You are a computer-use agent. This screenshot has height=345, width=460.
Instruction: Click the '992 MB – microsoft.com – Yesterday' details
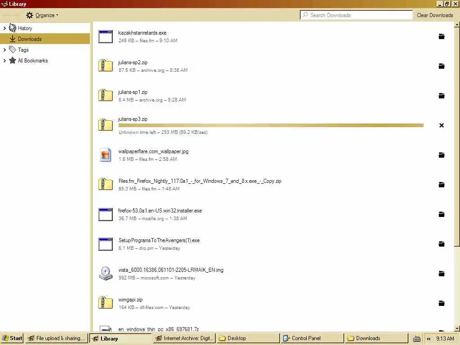pos(157,278)
